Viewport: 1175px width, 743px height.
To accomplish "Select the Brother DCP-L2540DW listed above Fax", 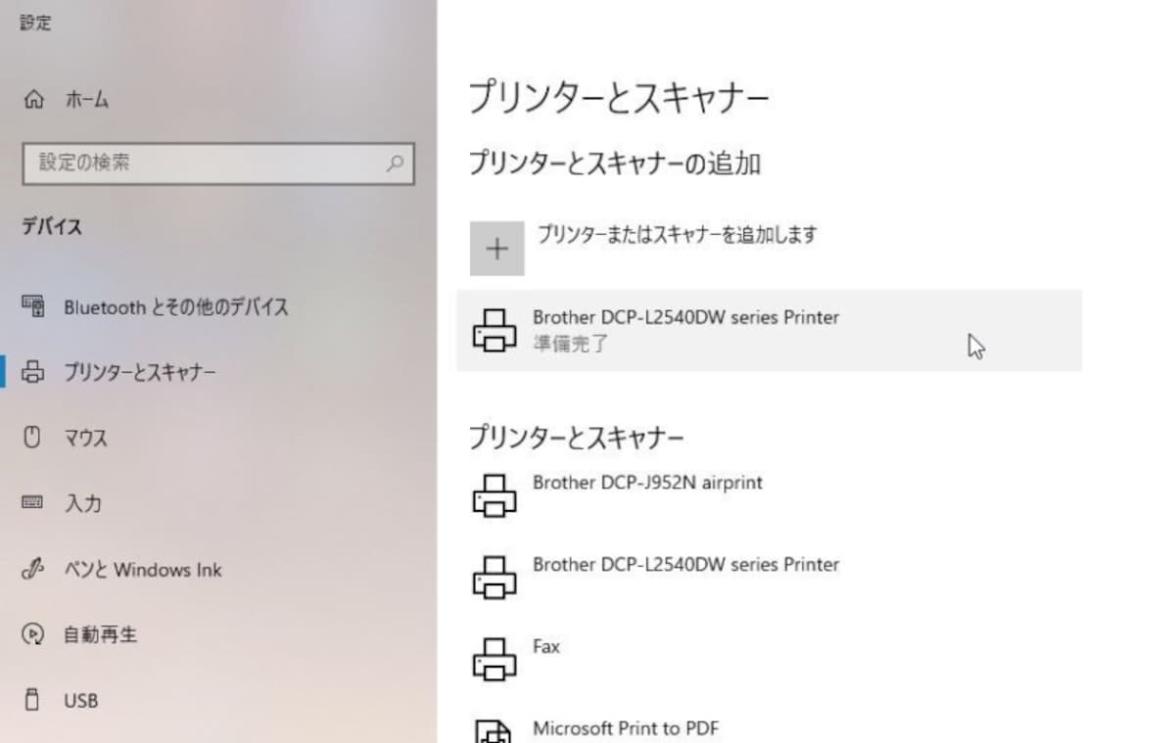I will 685,565.
